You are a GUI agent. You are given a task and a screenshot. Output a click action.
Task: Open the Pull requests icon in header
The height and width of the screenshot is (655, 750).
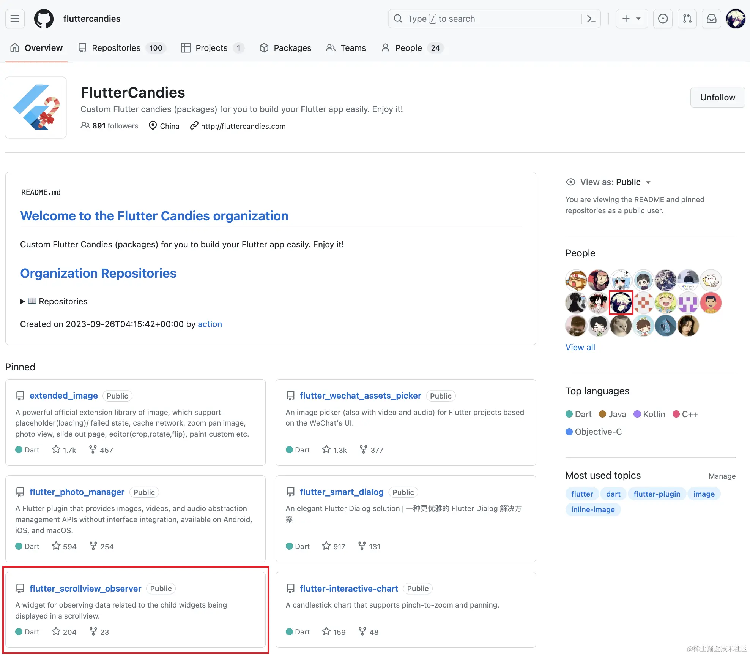[x=687, y=19]
